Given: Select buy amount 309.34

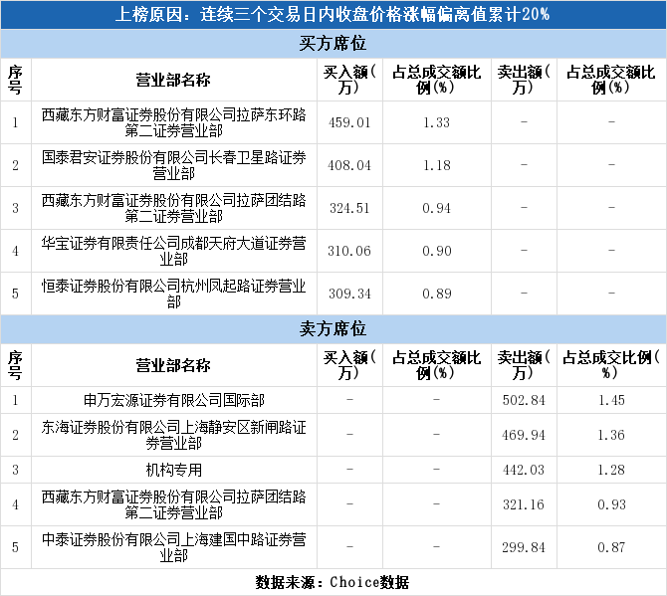Looking at the screenshot, I should tap(349, 294).
